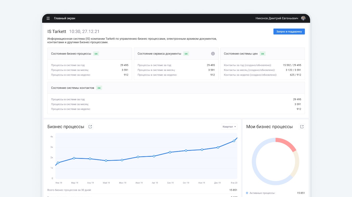Select the value 625 / 912

(296, 75)
